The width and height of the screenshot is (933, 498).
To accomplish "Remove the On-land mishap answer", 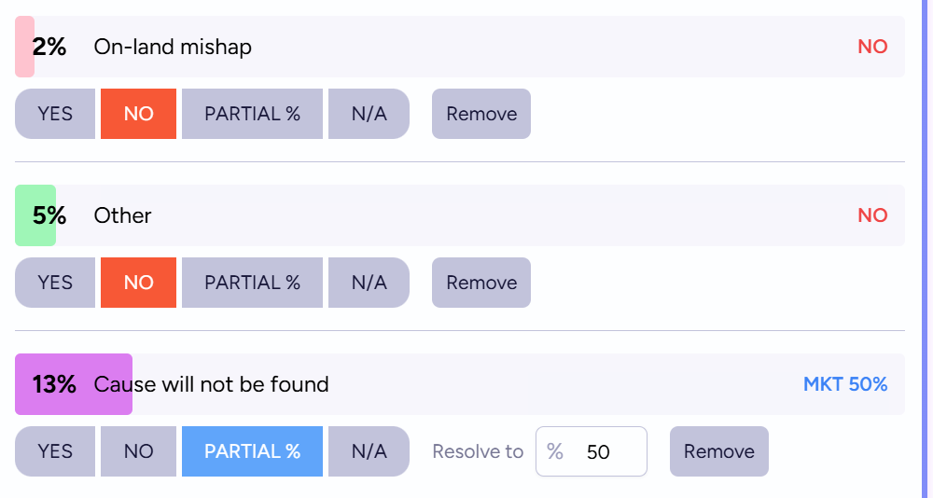I will coord(481,114).
